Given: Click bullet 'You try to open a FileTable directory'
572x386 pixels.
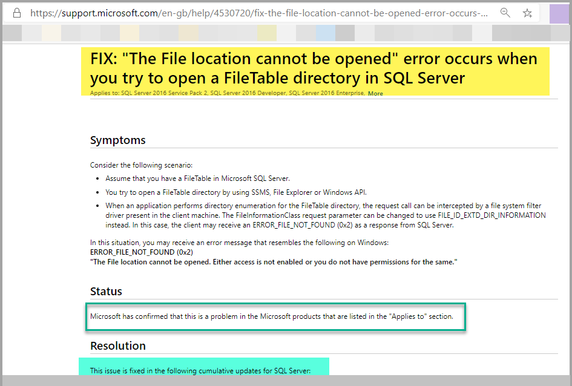Looking at the screenshot, I should point(236,192).
